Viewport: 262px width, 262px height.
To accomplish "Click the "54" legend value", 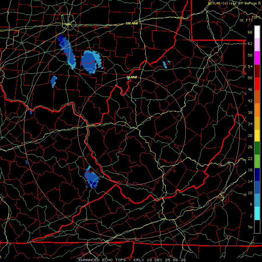I will (250, 66).
